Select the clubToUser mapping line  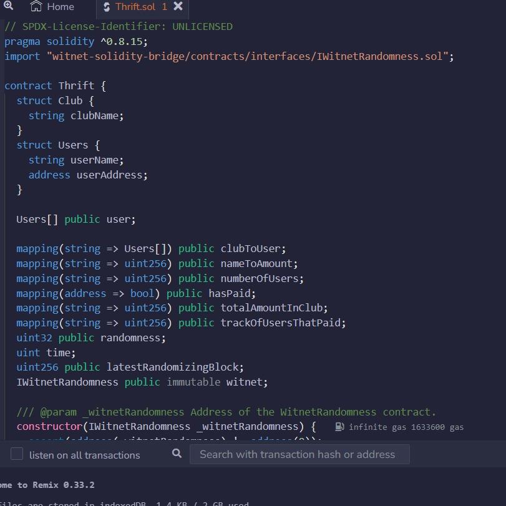(151, 248)
